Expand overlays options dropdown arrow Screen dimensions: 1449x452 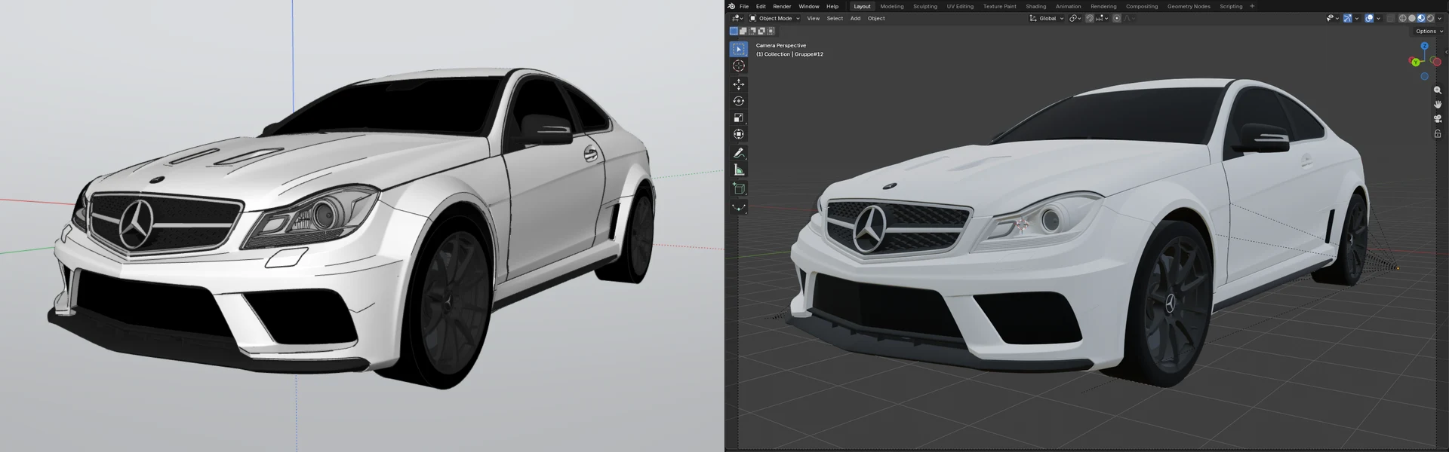(1379, 18)
